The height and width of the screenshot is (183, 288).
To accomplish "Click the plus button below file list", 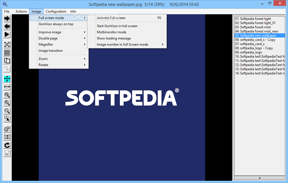I will 260,178.
